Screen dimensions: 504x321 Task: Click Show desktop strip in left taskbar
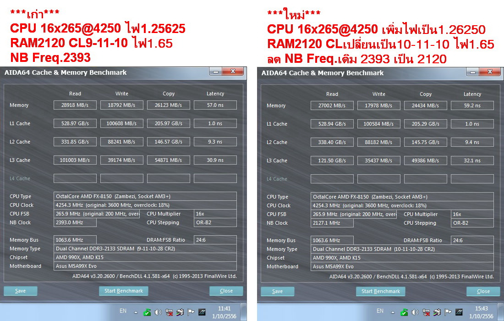244,312
